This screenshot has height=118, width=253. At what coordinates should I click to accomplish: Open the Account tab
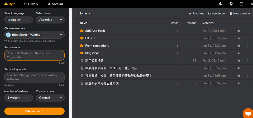pyautogui.click(x=55, y=4)
